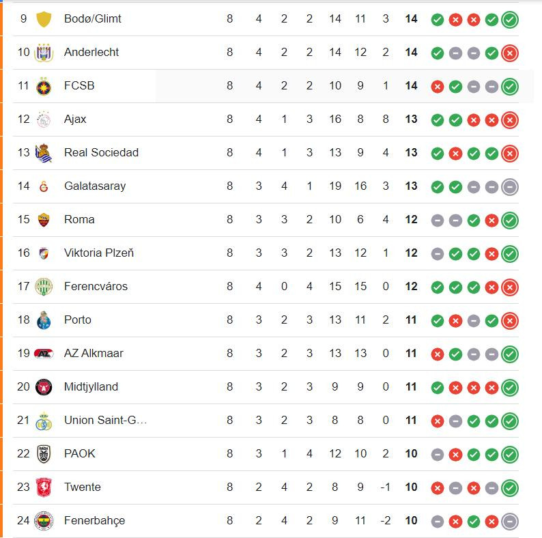Open Galatasaray's latest match draw indicator
This screenshot has height=538, width=542.
pos(510,187)
